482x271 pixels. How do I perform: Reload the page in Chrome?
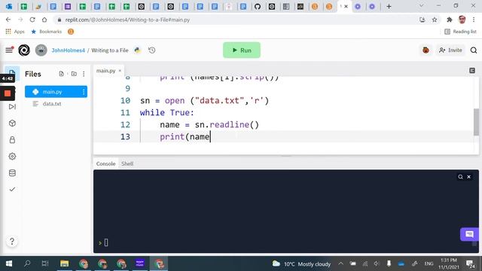[x=32, y=20]
